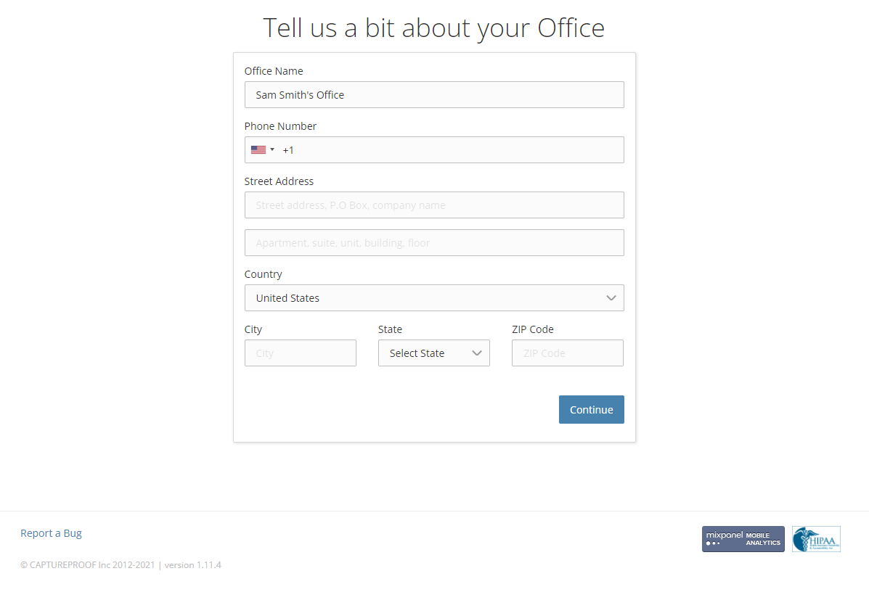
Task: Open the Select State dropdown
Action: pyautogui.click(x=434, y=353)
